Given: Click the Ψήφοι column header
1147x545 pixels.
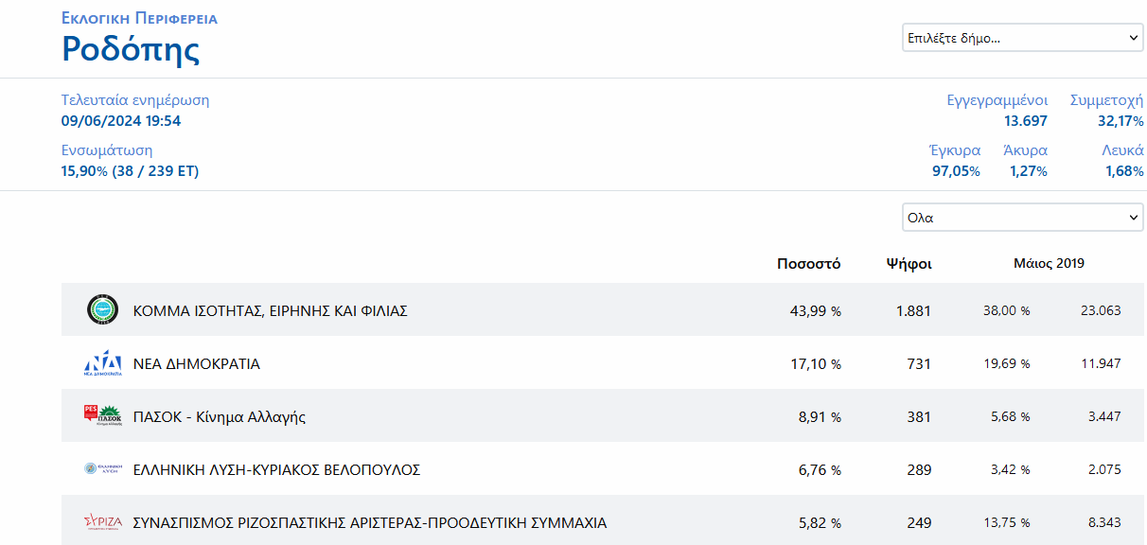Looking at the screenshot, I should pos(909,263).
